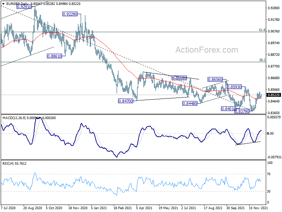Select the 0.86680 price label

click(x=179, y=78)
